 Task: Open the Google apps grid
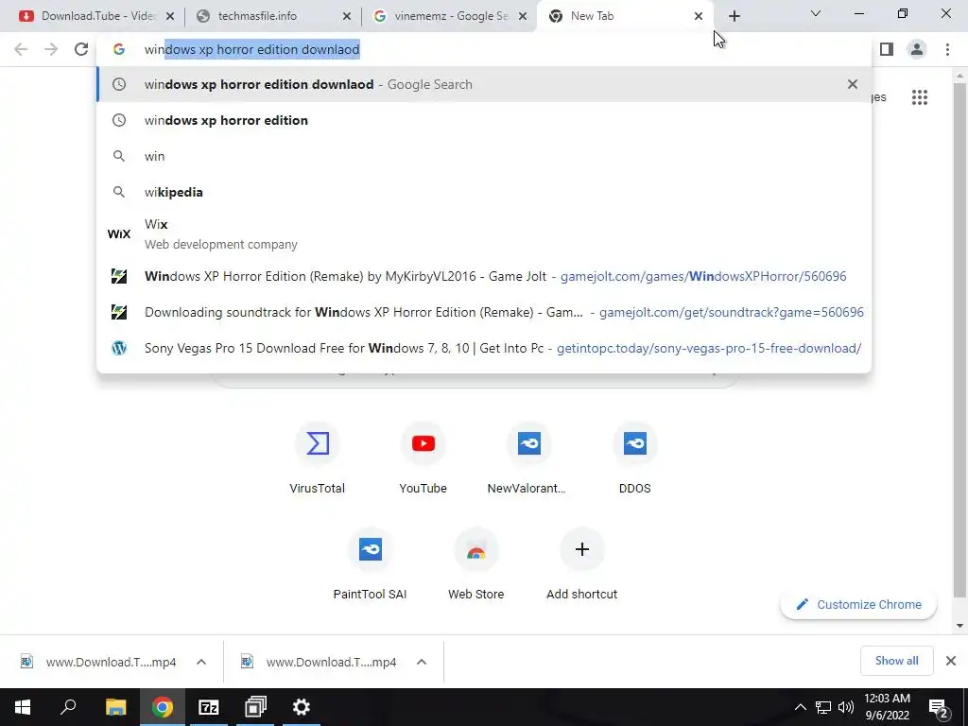point(919,97)
